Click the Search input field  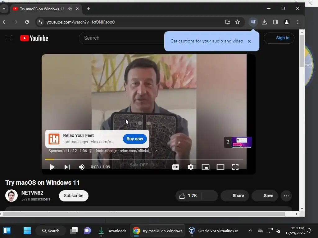coord(122,38)
